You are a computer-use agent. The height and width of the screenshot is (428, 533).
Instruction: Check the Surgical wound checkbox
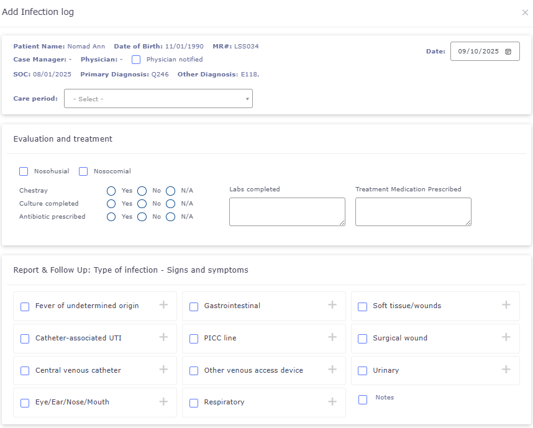click(362, 339)
